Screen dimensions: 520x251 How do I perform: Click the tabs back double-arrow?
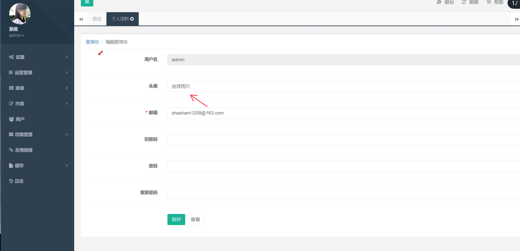point(81,19)
